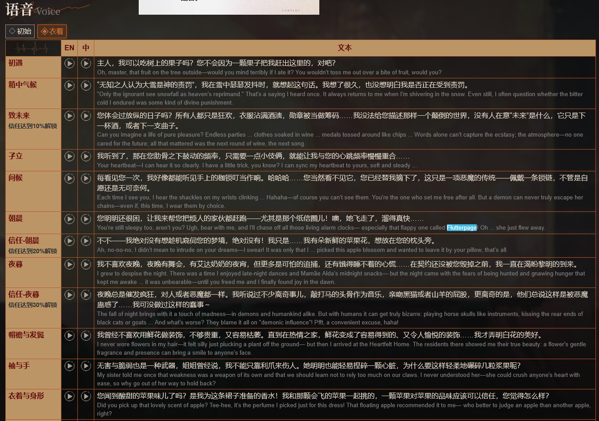Play EN audio for 致未来 row
Viewport: 599px width, 421px height.
coord(69,116)
